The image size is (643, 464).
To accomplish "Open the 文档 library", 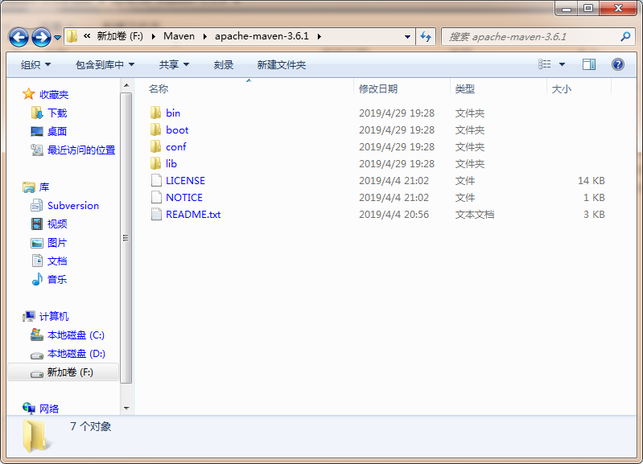I will pyautogui.click(x=57, y=261).
